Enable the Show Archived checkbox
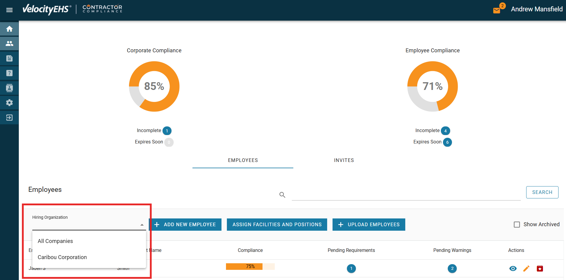Image resolution: width=566 pixels, height=280 pixels. pos(517,224)
